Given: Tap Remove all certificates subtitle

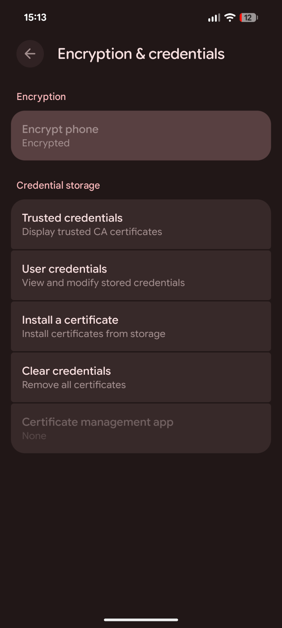Looking at the screenshot, I should tap(74, 385).
